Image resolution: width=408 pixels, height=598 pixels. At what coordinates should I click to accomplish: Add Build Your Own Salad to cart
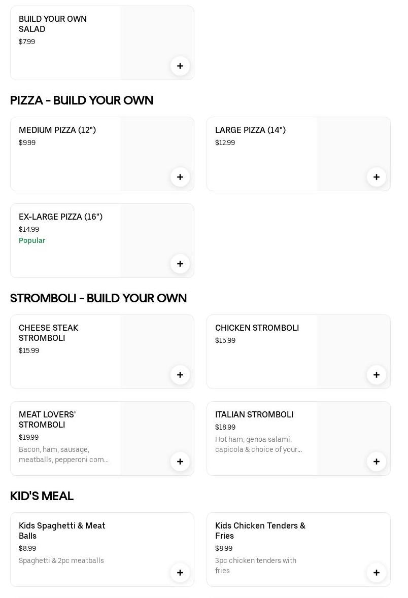[180, 66]
